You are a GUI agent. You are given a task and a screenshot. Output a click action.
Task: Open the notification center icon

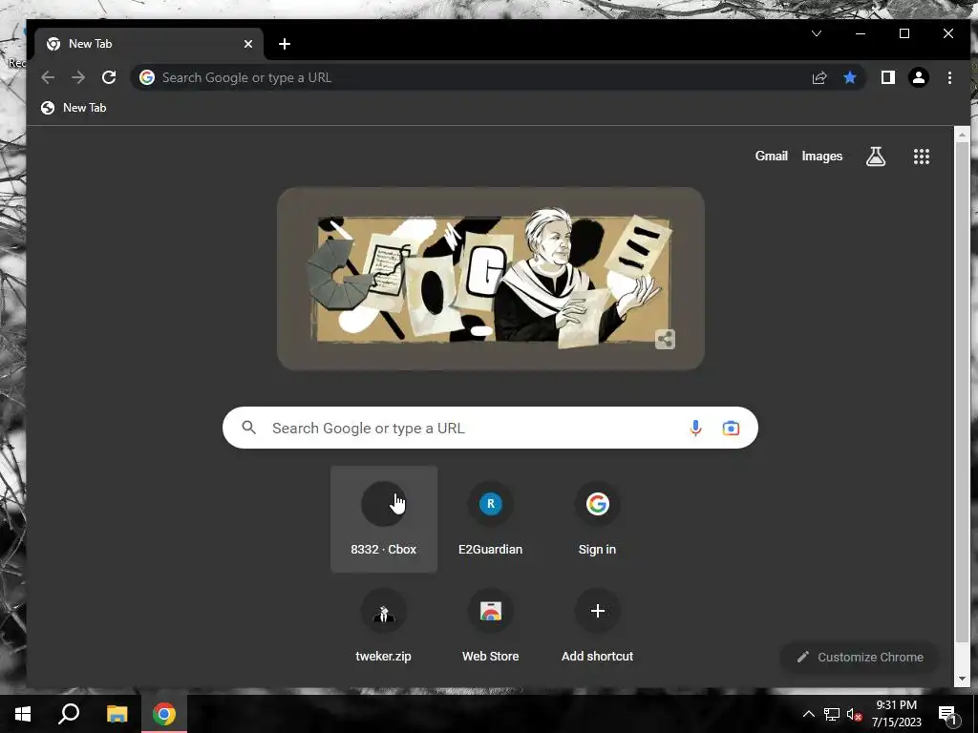[x=947, y=714]
